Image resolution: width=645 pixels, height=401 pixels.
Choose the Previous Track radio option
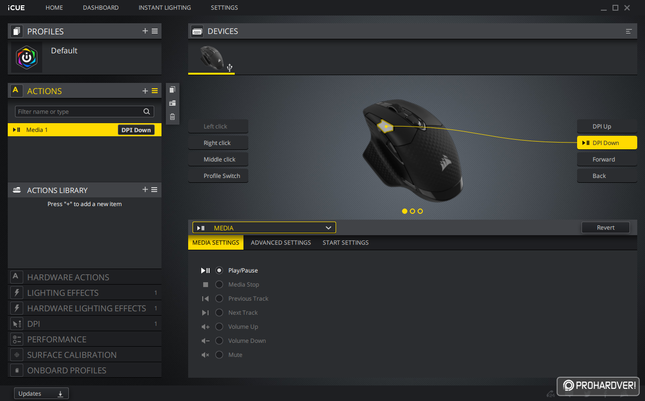(x=219, y=299)
